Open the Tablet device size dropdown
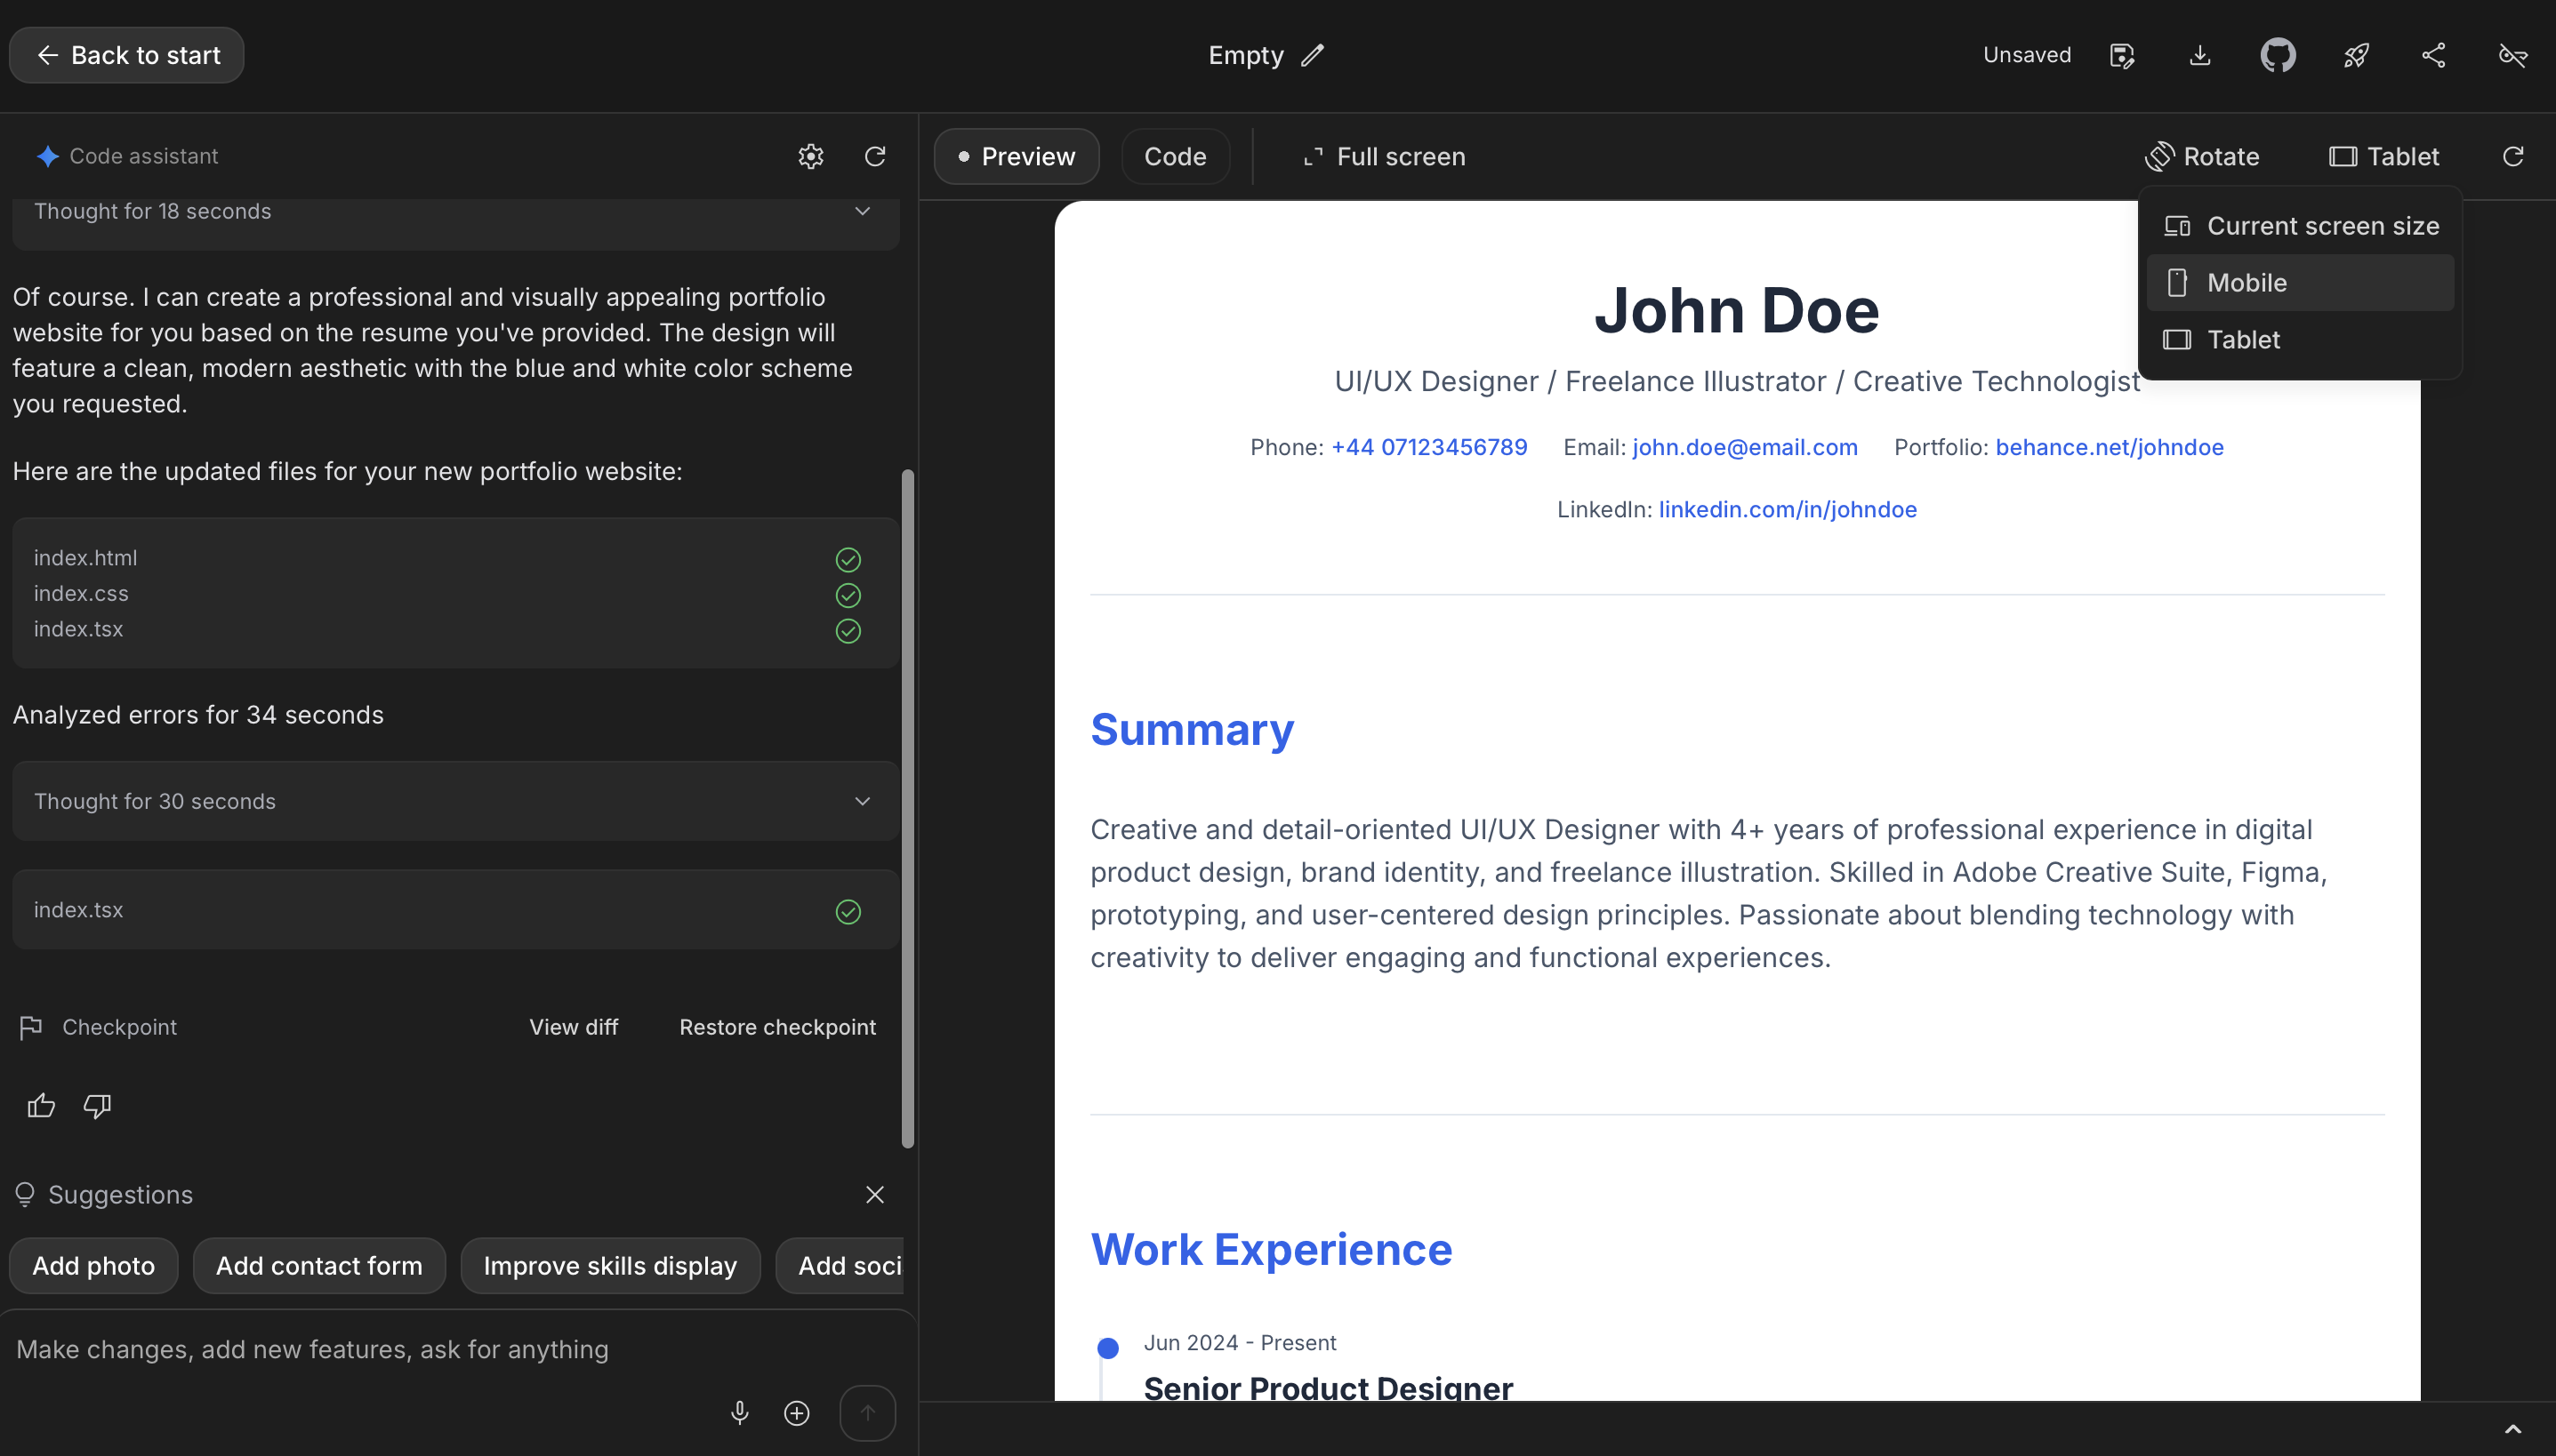Screen dimensions: 2556x1456 pyautogui.click(x=2384, y=156)
